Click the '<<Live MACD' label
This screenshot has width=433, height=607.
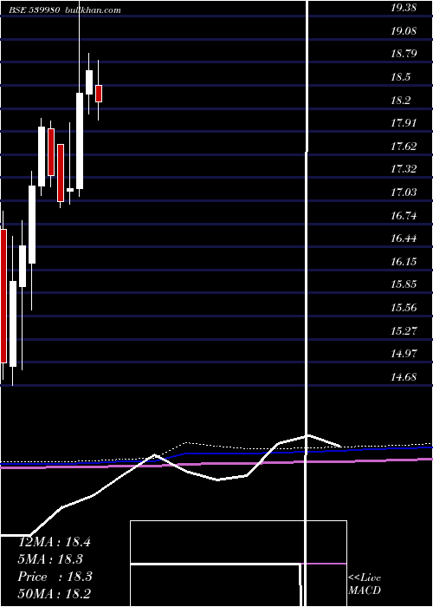coord(365,584)
